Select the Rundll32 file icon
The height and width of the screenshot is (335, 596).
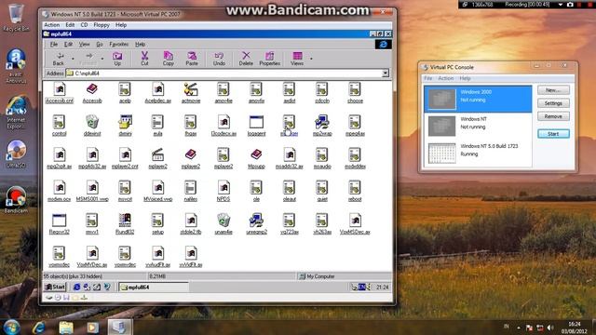click(125, 223)
